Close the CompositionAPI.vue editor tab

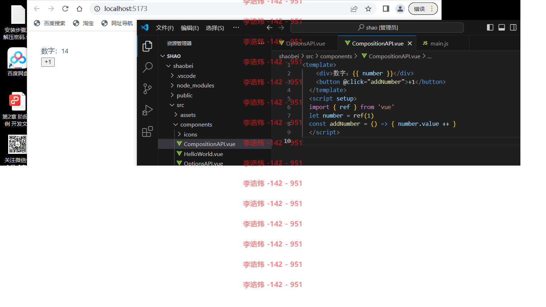pyautogui.click(x=410, y=43)
